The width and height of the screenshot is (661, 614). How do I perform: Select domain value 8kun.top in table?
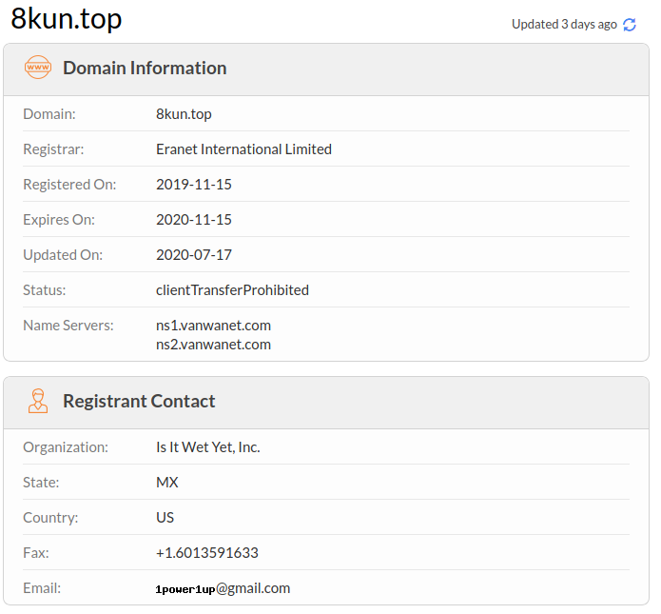(x=184, y=114)
